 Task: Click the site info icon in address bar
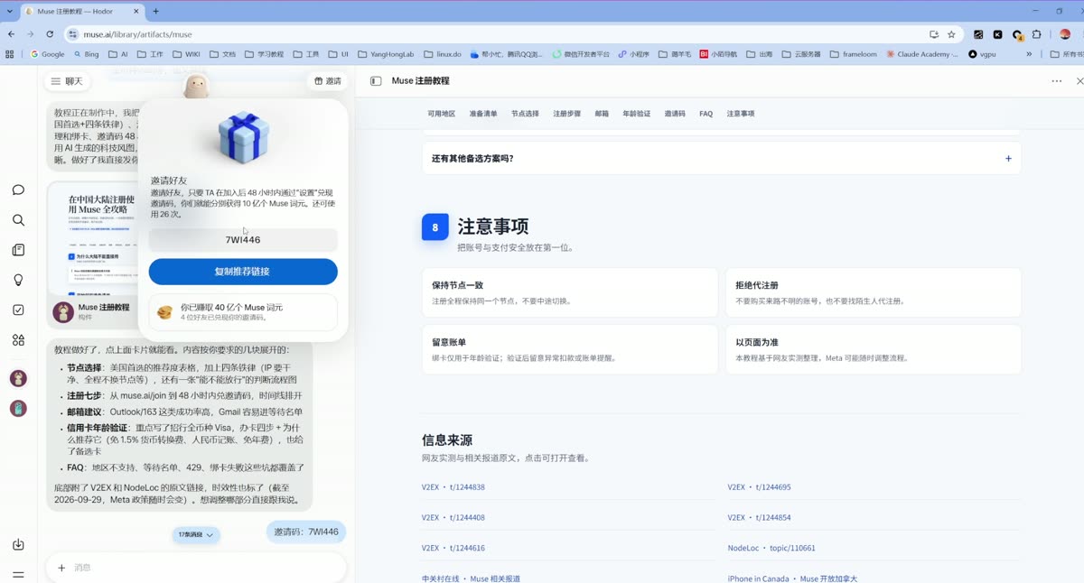[x=73, y=34]
